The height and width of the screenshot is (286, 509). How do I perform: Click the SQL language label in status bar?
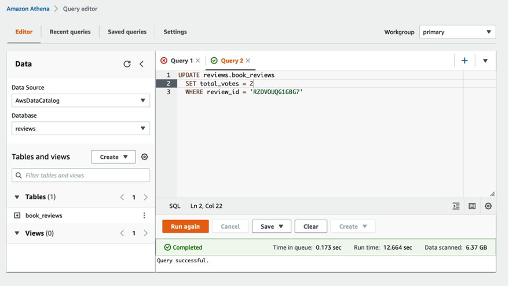pos(175,206)
